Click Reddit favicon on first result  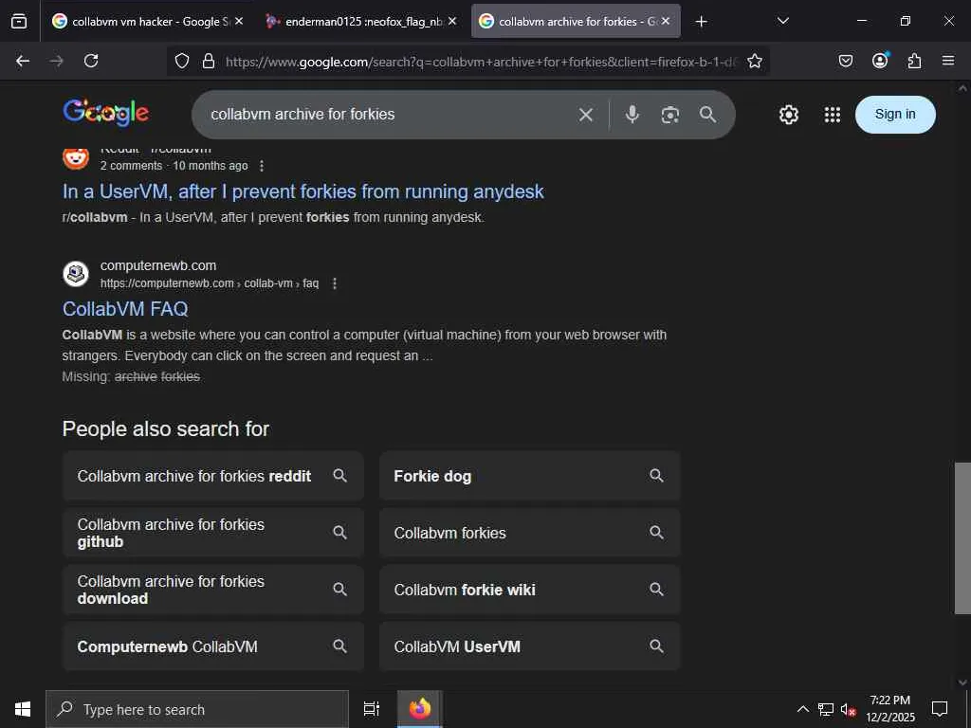tap(76, 158)
